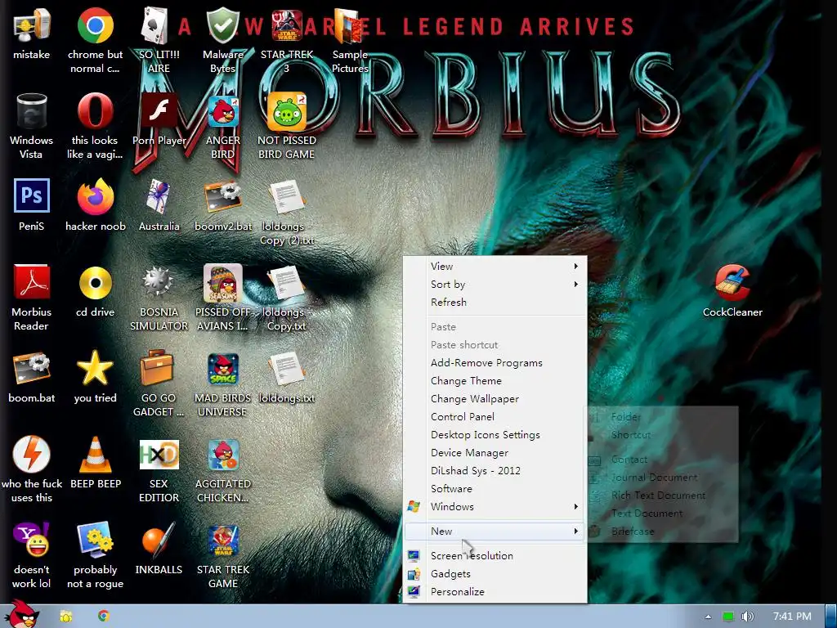Select the BOSNIA SIMULATOR mine icon
The height and width of the screenshot is (628, 837).
(159, 282)
